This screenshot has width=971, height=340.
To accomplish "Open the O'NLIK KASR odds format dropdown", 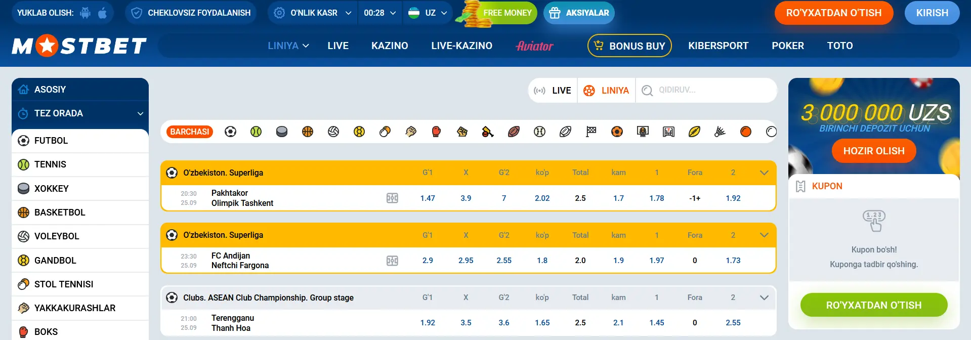I will 312,13.
